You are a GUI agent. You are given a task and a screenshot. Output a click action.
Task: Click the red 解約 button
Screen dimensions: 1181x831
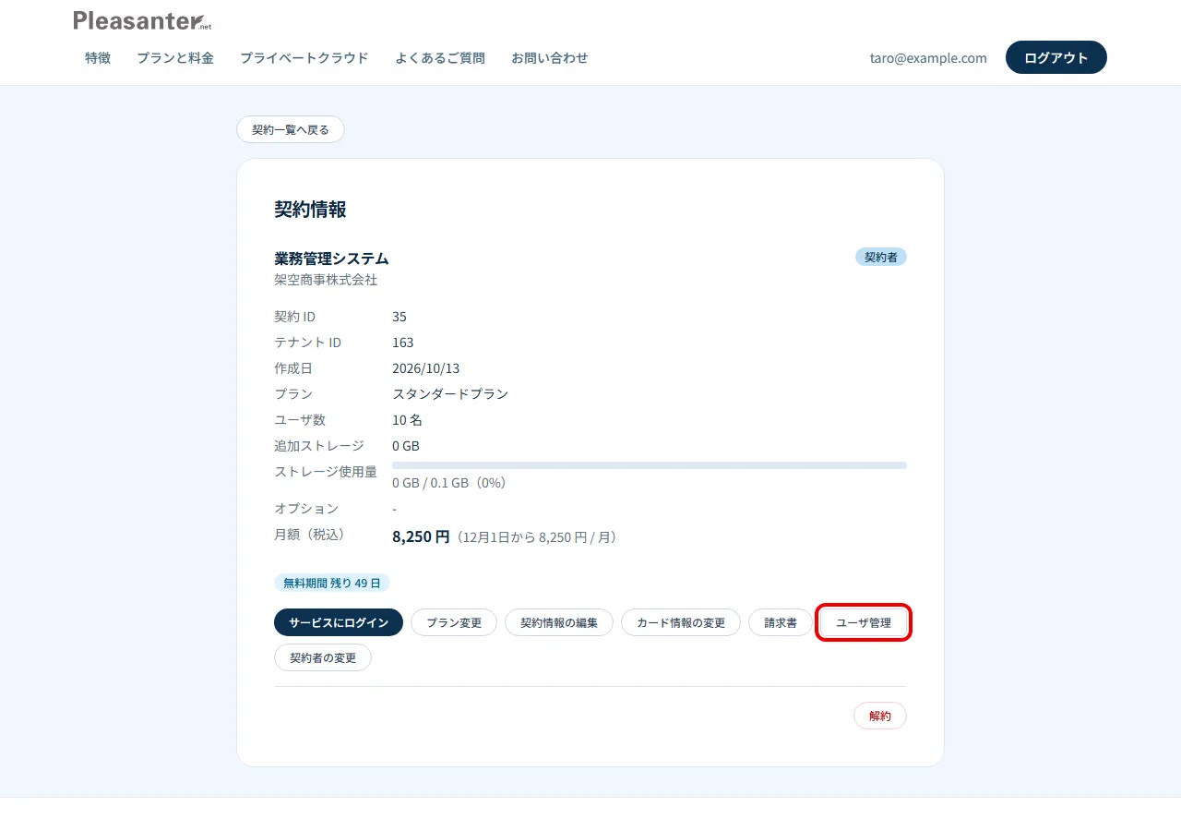880,716
